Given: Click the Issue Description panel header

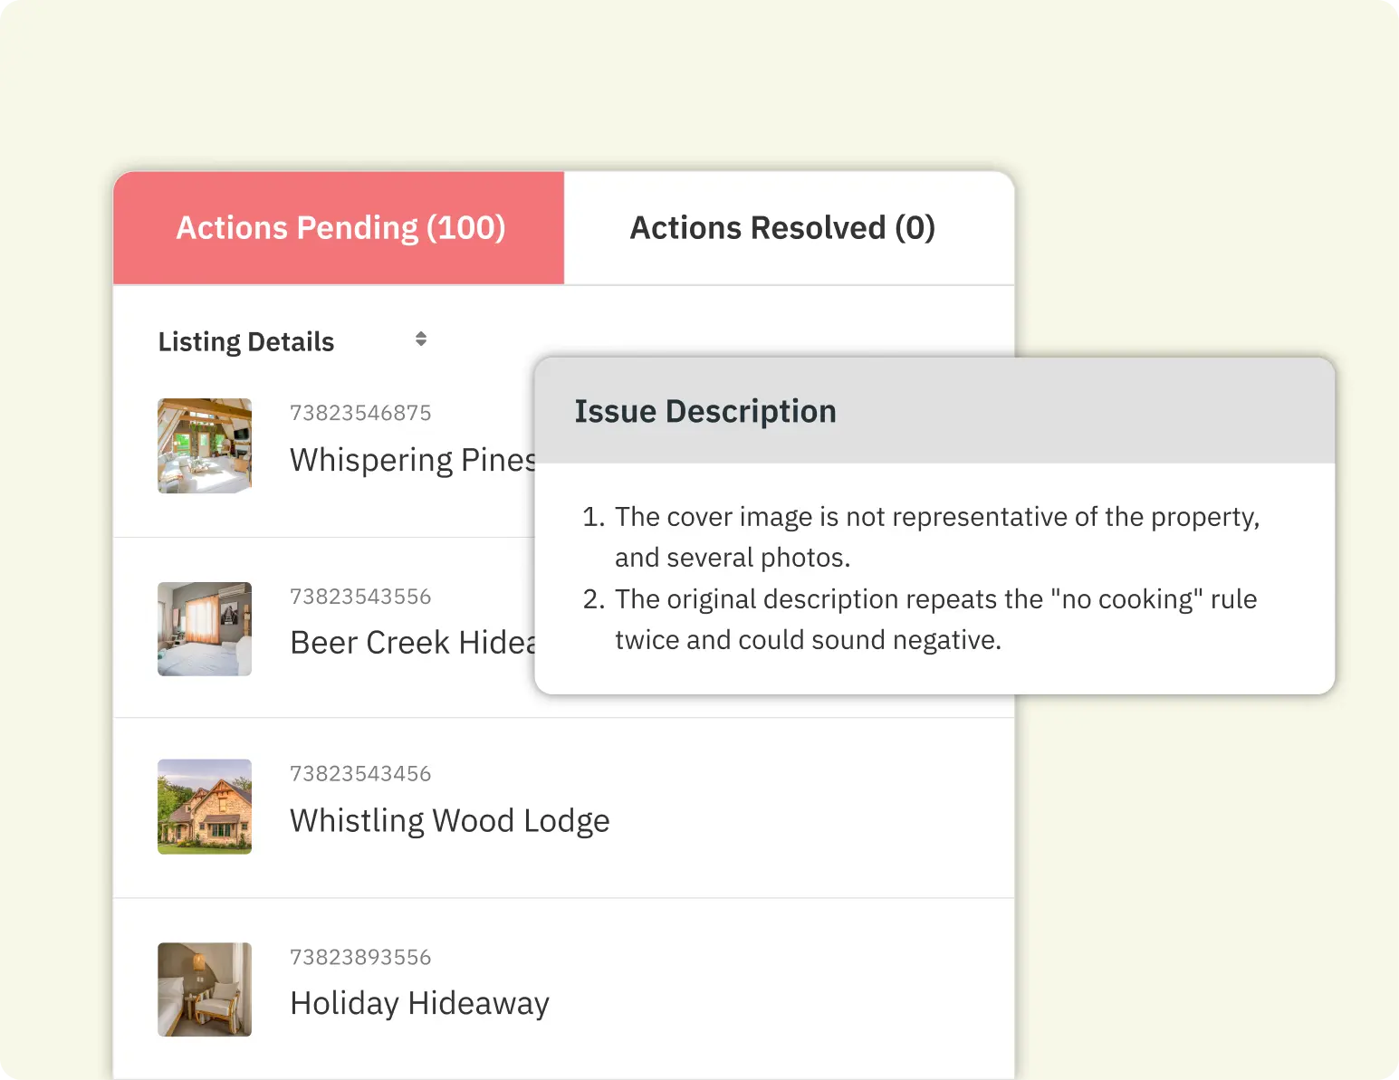Looking at the screenshot, I should [705, 410].
